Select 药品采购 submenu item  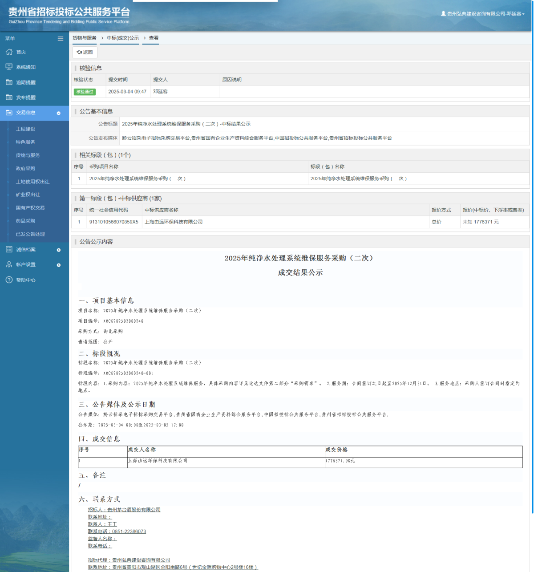[x=25, y=221]
